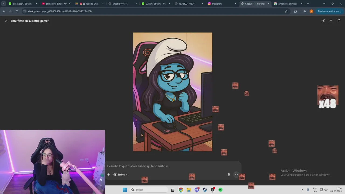The height and width of the screenshot is (194, 345).
Task: Switch to the Luxianis Stream tab
Action: click(x=156, y=4)
